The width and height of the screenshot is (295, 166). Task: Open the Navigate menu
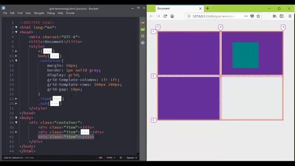[x=39, y=13]
